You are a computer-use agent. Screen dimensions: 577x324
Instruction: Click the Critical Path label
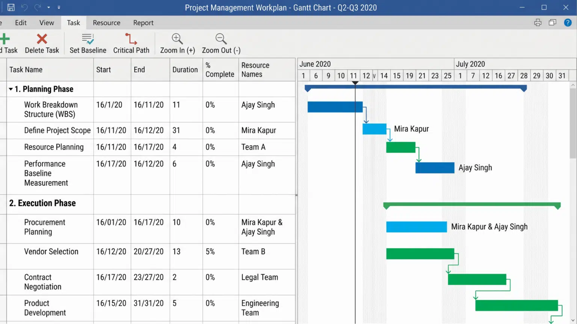[x=131, y=50]
